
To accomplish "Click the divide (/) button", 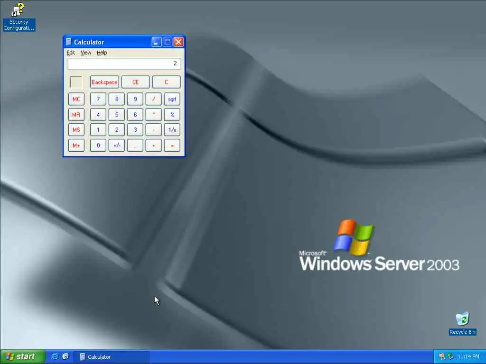I will 154,99.
